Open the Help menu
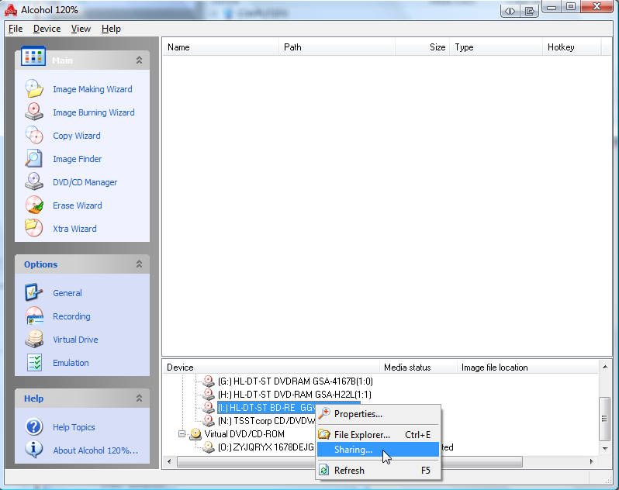Viewport: 619px width, 490px height. [x=111, y=29]
